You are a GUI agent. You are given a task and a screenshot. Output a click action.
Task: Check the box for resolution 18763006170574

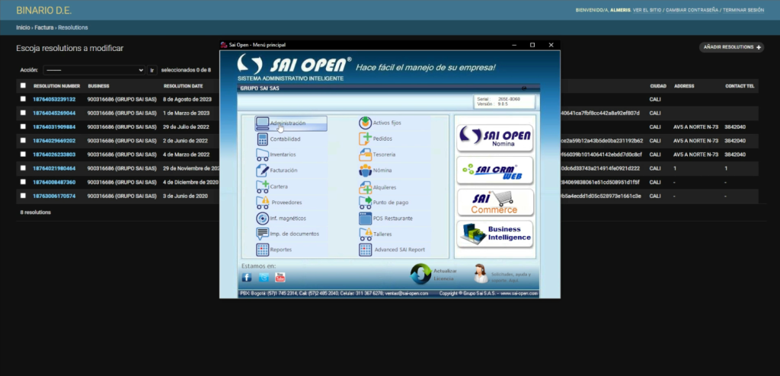(x=23, y=196)
